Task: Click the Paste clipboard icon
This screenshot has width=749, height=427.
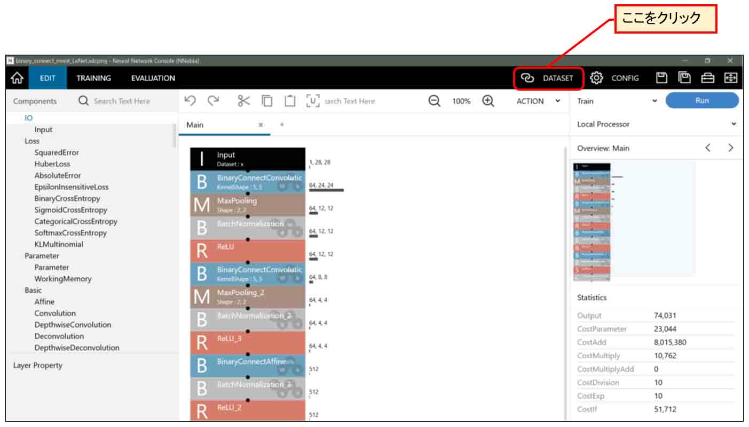Action: [x=289, y=101]
